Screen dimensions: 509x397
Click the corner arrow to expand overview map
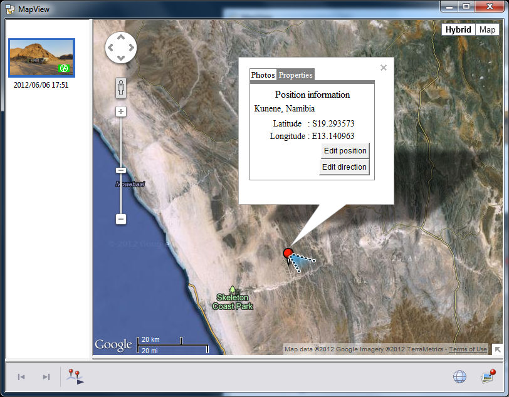point(497,349)
